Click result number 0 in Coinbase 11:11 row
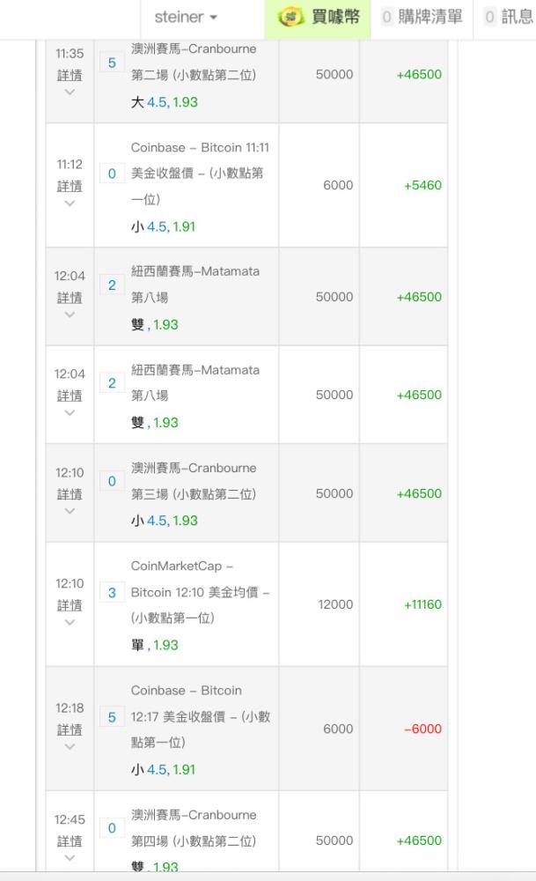This screenshot has width=536, height=881. [x=112, y=174]
